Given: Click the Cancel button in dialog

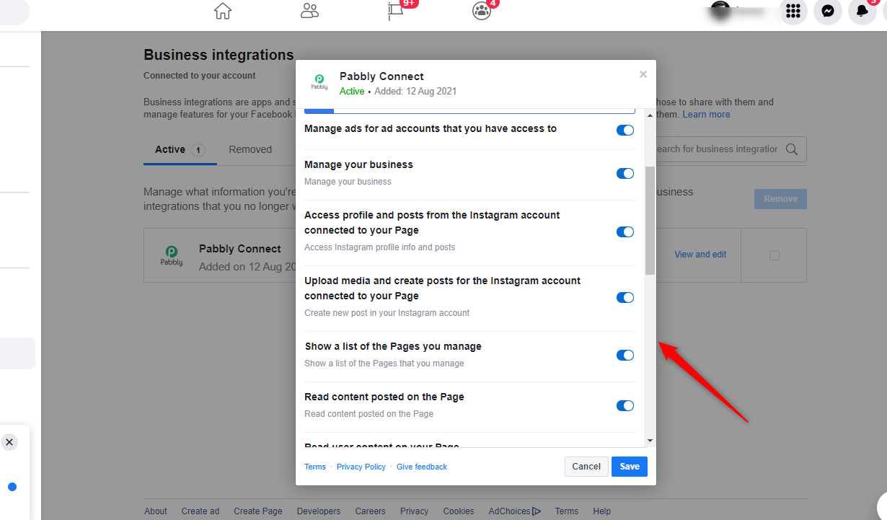Looking at the screenshot, I should pos(586,467).
